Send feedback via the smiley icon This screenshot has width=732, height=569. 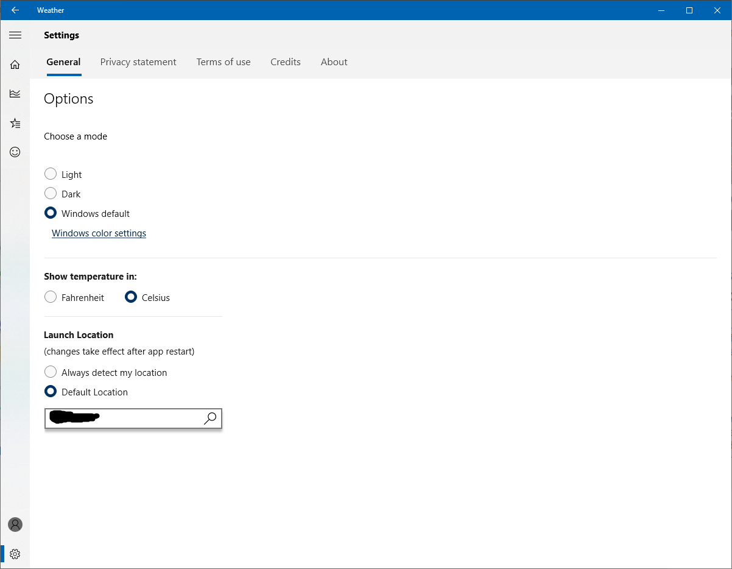[15, 152]
